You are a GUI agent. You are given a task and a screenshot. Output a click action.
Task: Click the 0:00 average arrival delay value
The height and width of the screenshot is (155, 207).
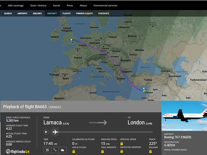click(9, 144)
